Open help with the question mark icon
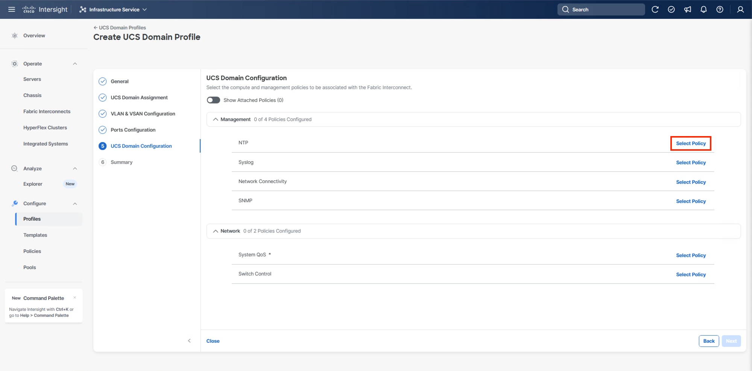 pos(720,9)
